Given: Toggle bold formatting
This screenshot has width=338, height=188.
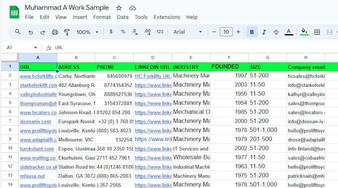Looking at the screenshot, I should coord(252,32).
